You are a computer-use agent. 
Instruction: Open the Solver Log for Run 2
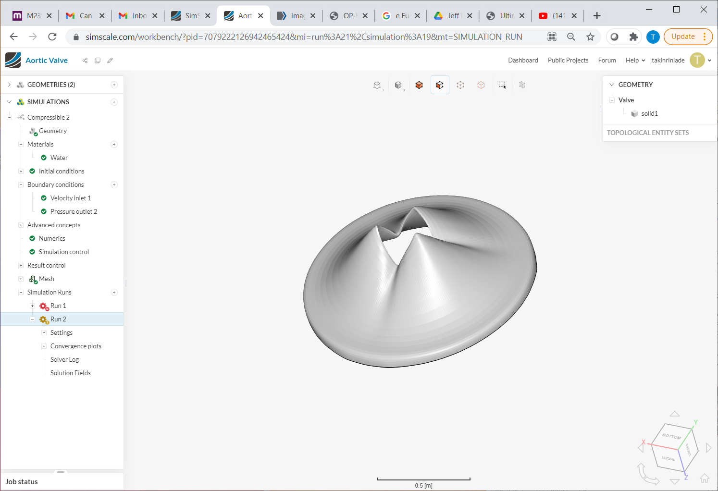coord(64,359)
